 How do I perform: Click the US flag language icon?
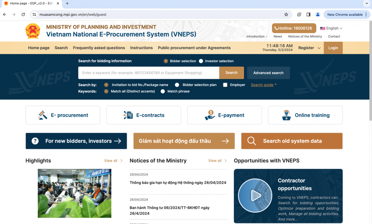(322, 28)
